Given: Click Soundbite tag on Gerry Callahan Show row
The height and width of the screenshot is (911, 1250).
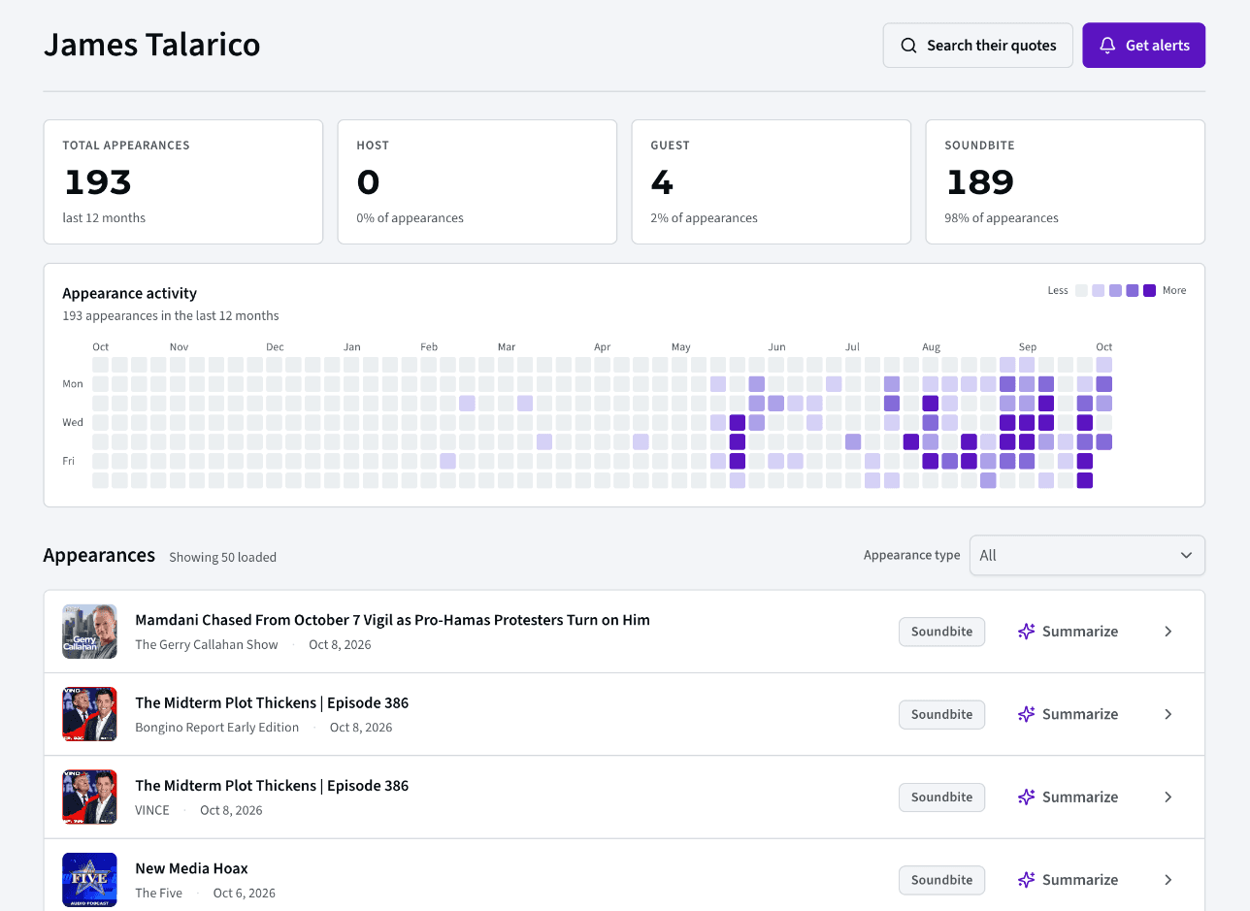Looking at the screenshot, I should point(942,632).
